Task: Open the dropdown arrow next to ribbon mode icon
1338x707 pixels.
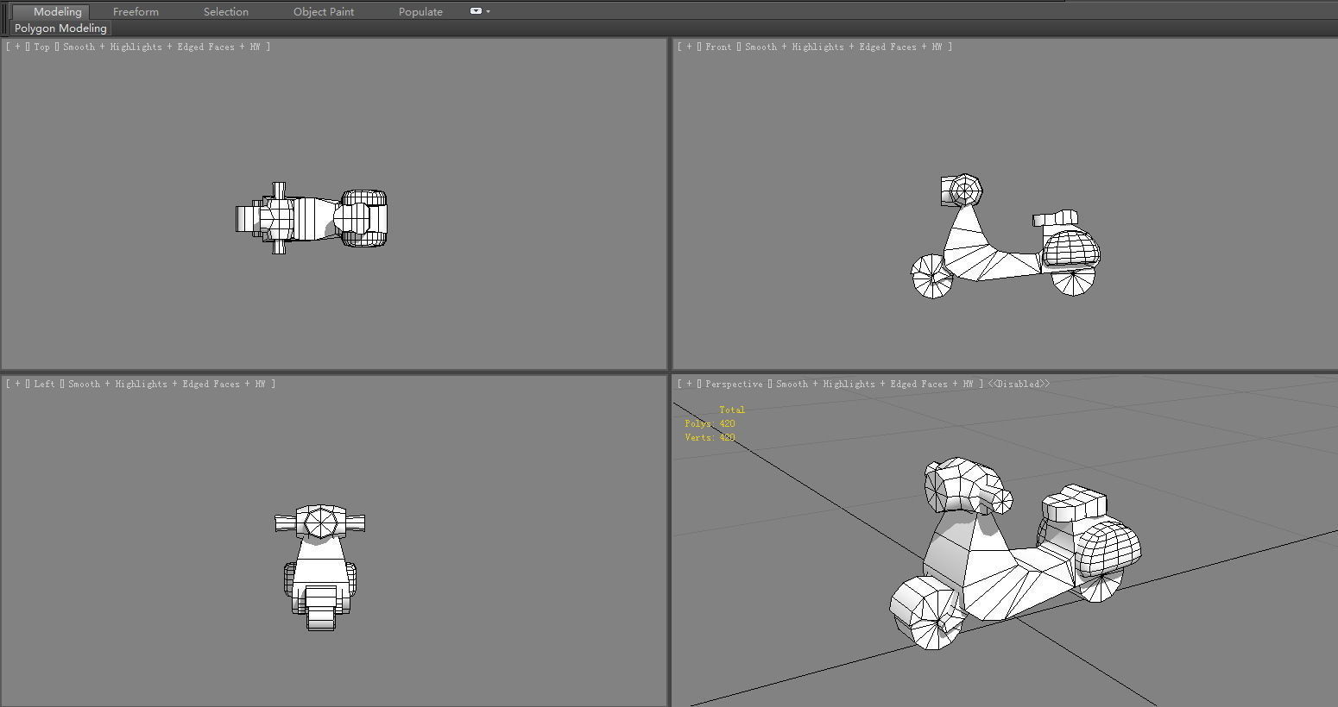Action: coord(489,11)
